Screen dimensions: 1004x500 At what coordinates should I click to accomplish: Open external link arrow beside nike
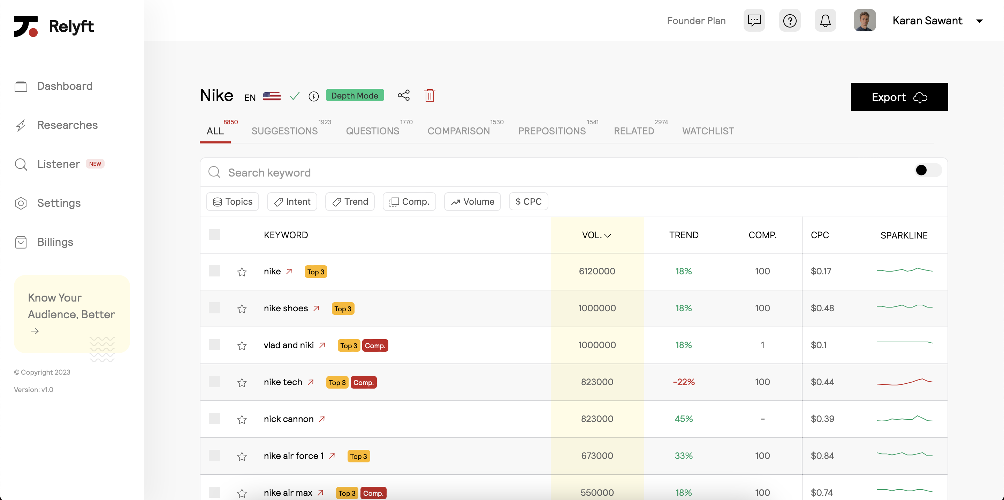point(289,271)
